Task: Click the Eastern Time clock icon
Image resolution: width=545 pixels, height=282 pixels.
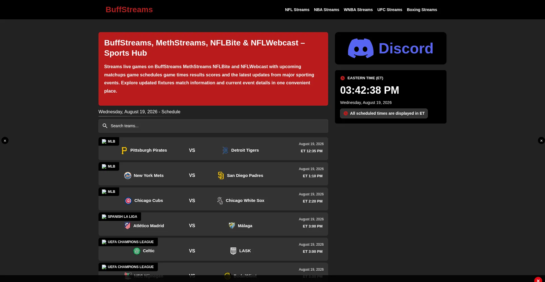Action: point(343,78)
